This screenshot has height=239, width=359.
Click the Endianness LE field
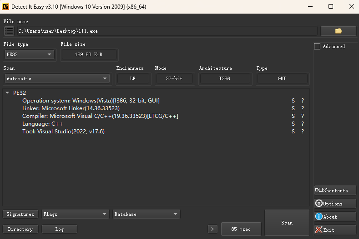tap(133, 78)
